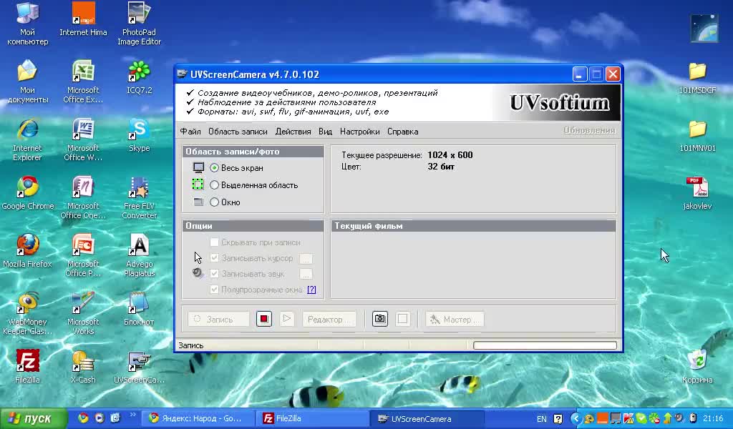Open the Файл menu
Image resolution: width=733 pixels, height=429 pixels.
[x=190, y=132]
